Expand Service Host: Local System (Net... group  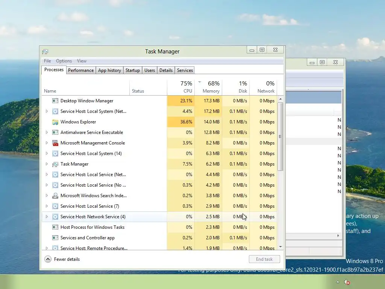click(x=47, y=111)
